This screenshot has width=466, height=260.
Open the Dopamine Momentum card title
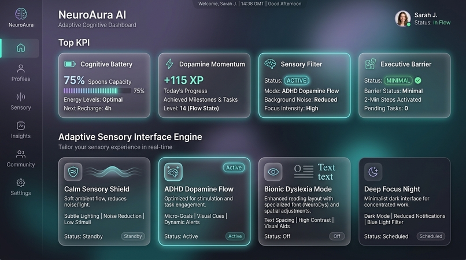click(x=212, y=64)
